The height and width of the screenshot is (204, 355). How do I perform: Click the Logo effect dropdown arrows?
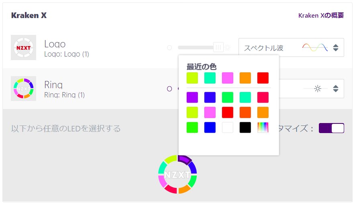pos(336,48)
